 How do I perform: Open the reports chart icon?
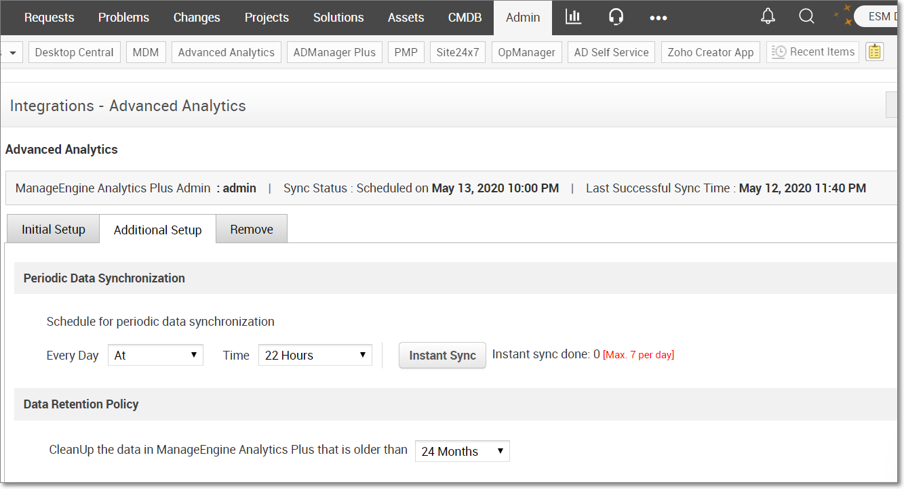coord(574,18)
